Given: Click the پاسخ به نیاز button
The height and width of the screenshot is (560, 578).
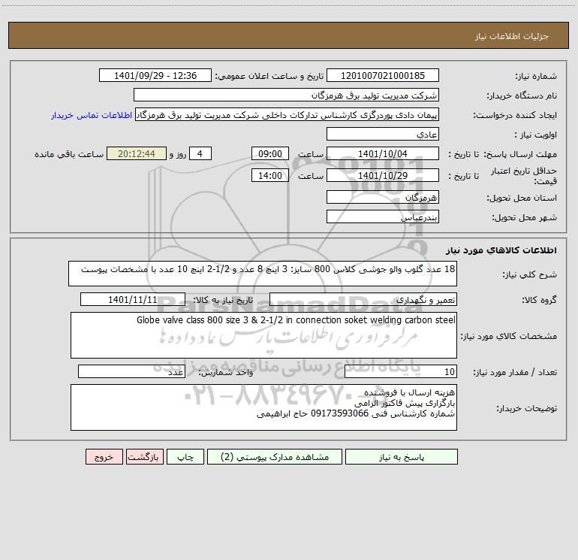Looking at the screenshot, I should [402, 457].
